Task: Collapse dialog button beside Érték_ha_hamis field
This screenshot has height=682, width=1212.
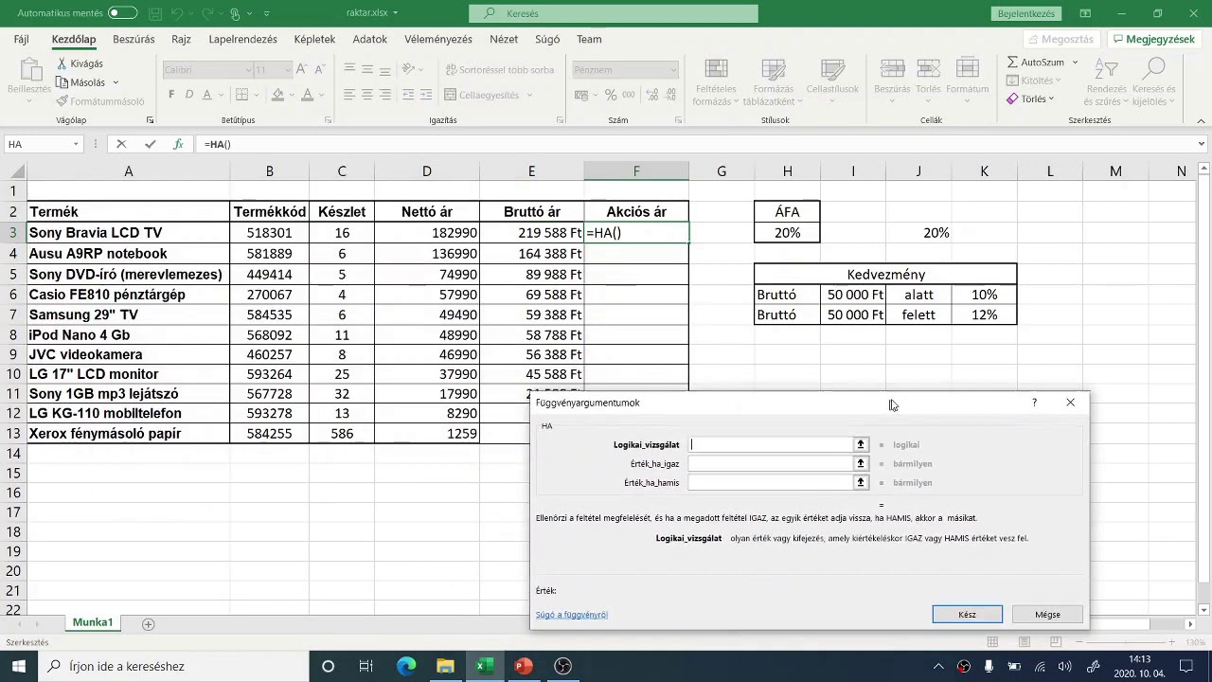Action: tap(861, 482)
